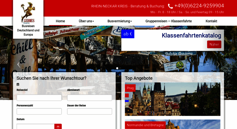Click the Germes Tours logo

coord(28,13)
